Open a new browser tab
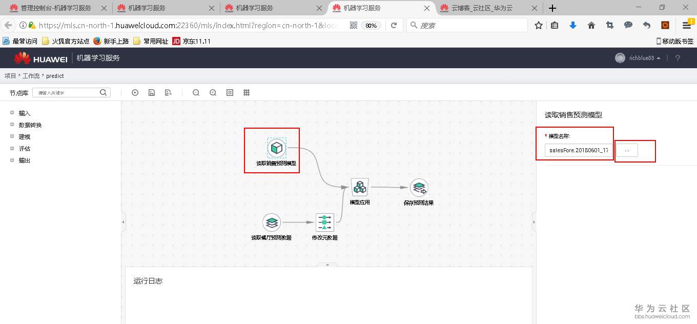The width and height of the screenshot is (697, 324). click(x=552, y=8)
